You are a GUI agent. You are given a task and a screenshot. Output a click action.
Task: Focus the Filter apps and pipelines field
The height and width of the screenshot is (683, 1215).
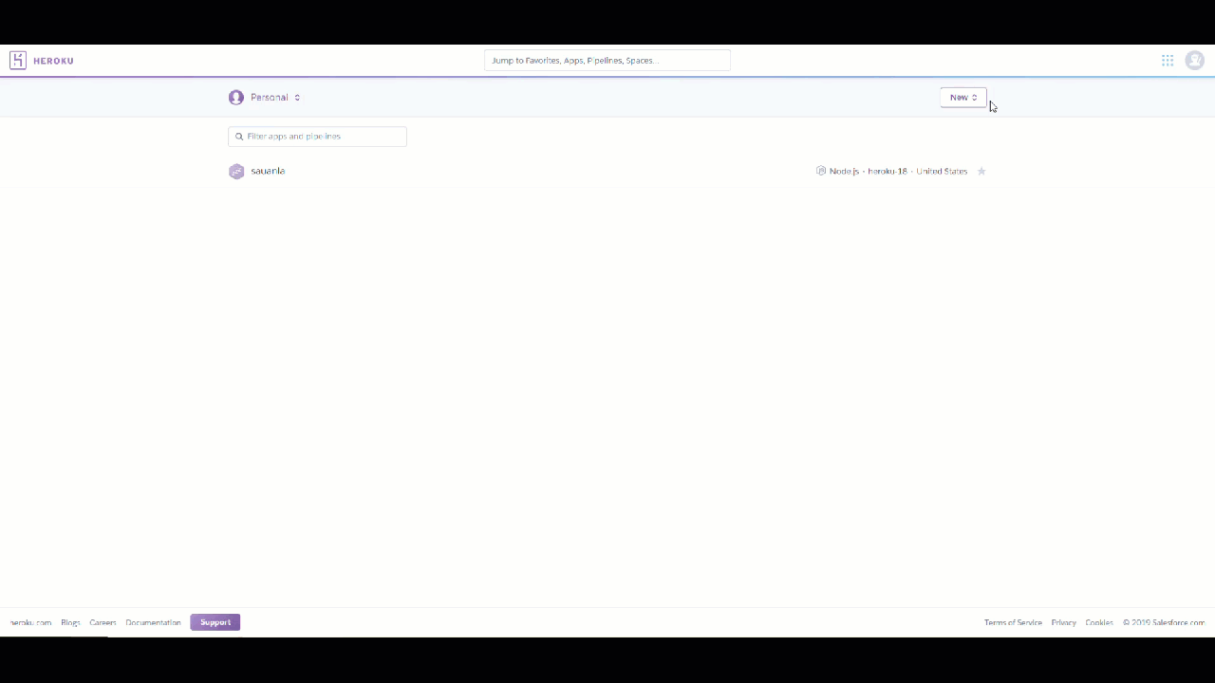click(317, 137)
